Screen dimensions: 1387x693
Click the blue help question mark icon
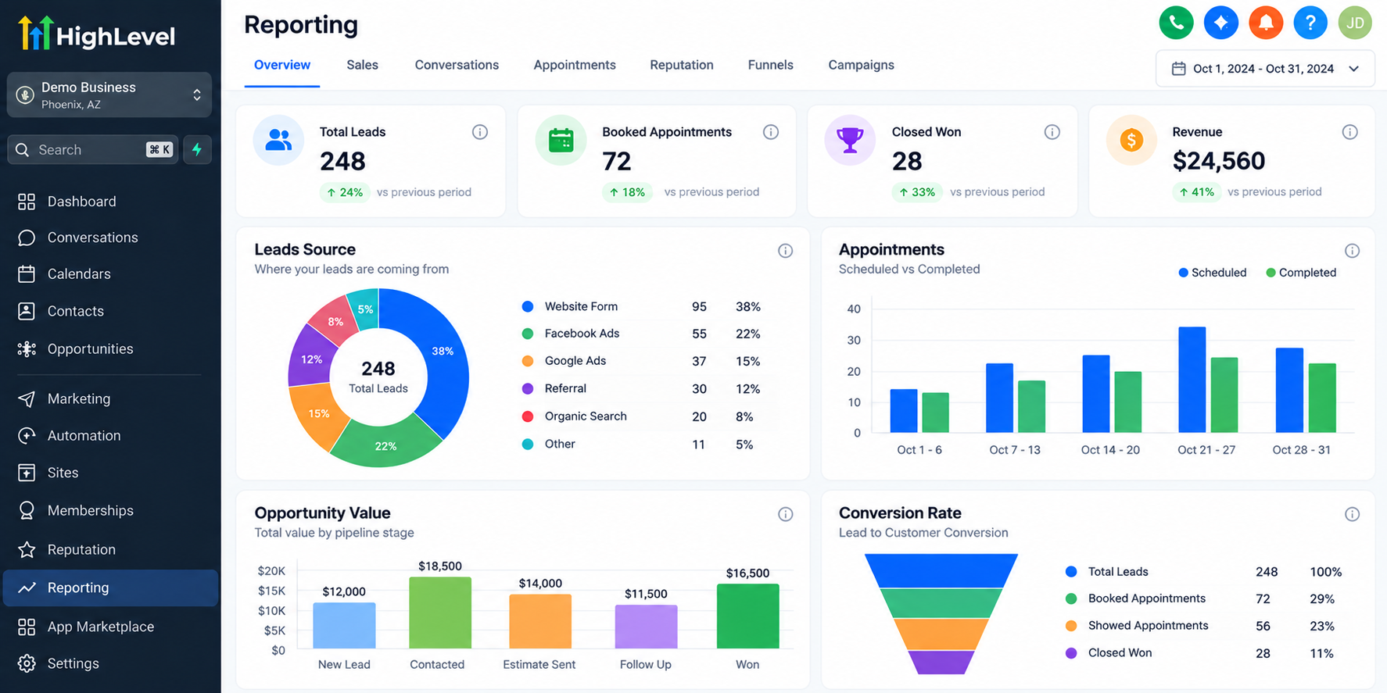[x=1310, y=23]
